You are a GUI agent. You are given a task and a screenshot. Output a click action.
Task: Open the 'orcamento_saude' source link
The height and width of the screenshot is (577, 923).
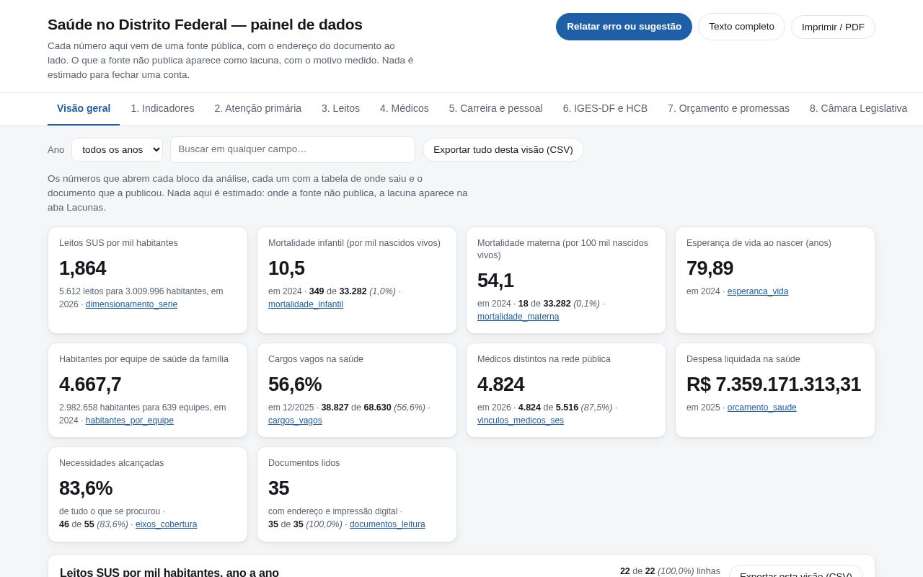pos(762,408)
